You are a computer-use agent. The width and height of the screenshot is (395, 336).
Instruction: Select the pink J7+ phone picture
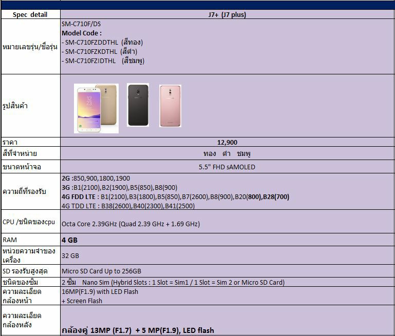(170, 106)
